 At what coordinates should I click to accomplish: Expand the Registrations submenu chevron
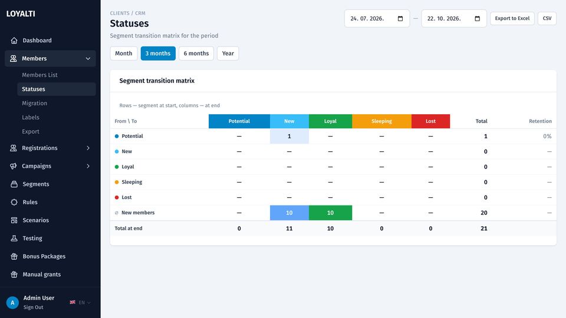coord(88,148)
